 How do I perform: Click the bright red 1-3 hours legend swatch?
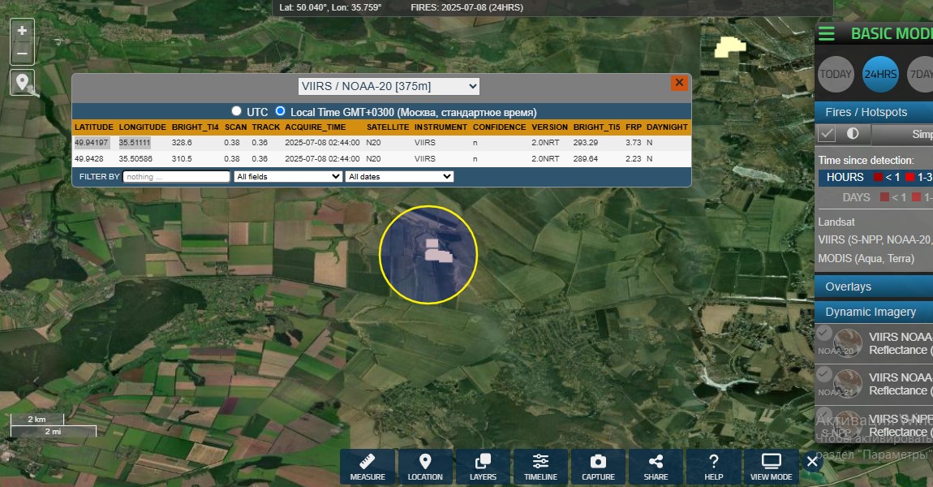909,178
